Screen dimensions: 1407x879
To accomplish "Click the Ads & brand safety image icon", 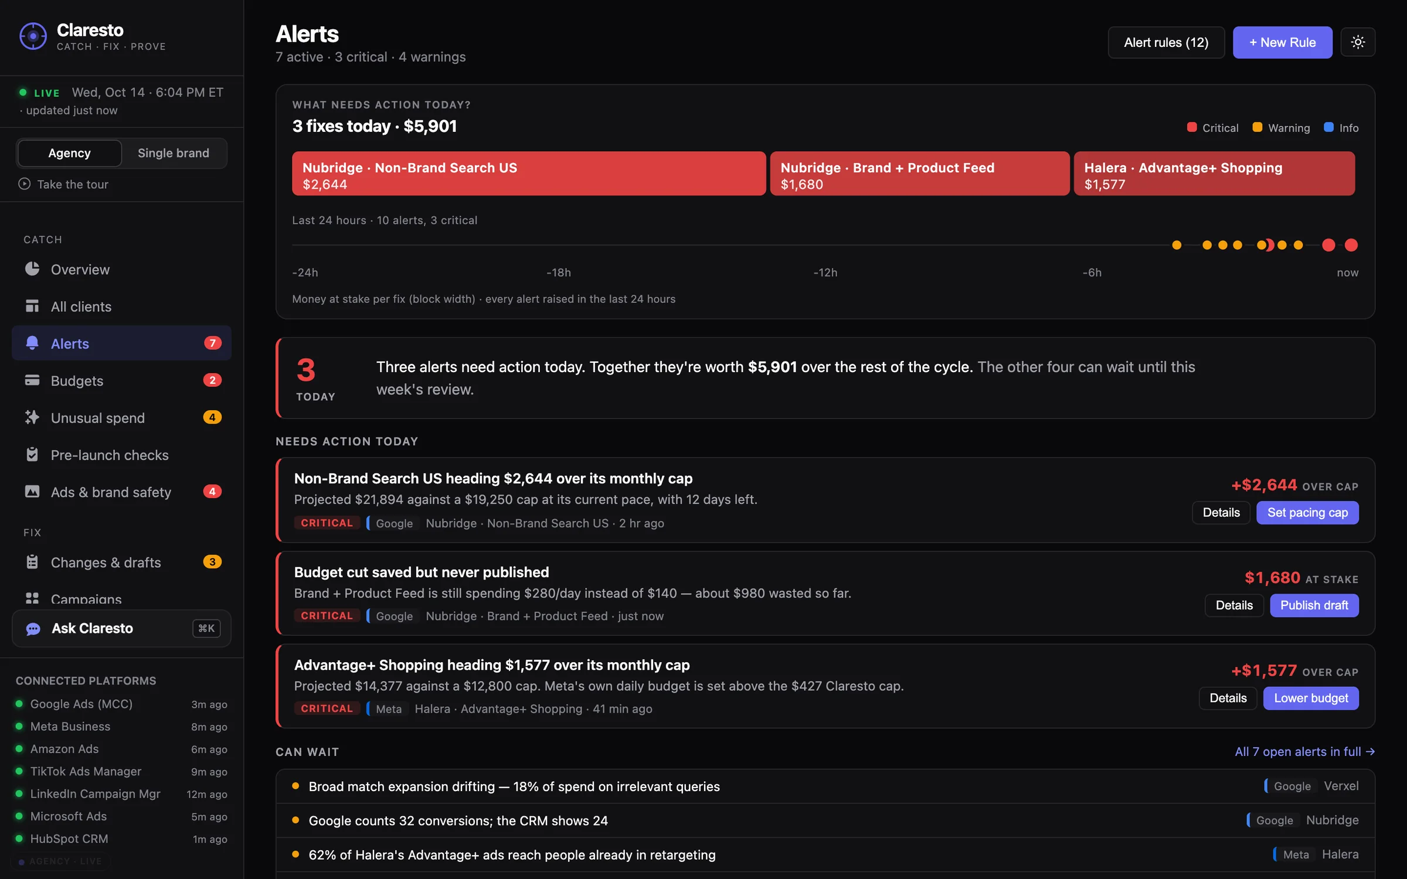I will [x=32, y=492].
